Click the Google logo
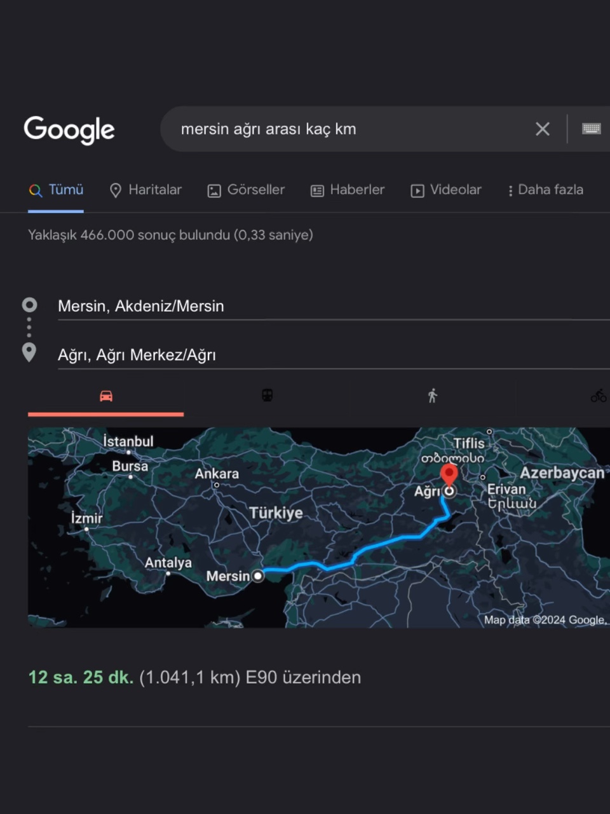 point(69,130)
